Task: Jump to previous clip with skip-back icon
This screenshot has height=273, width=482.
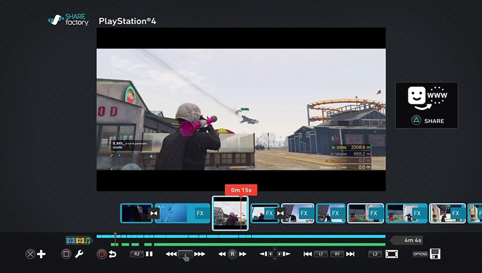Action: pyautogui.click(x=308, y=254)
